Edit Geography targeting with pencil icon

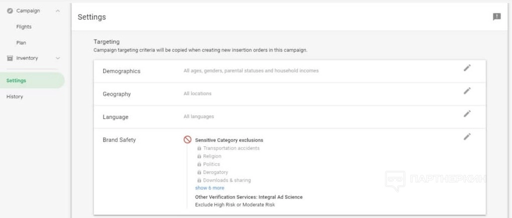[467, 91]
